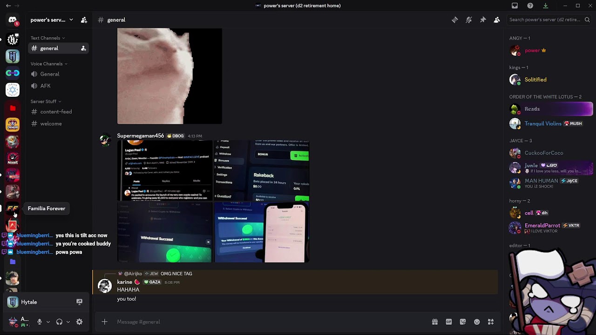596x335 pixels.
Task: Open member Solitified profile
Action: point(550,80)
